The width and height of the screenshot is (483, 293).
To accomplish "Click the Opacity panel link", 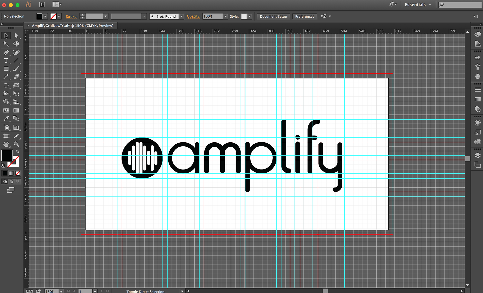I will click(x=193, y=16).
